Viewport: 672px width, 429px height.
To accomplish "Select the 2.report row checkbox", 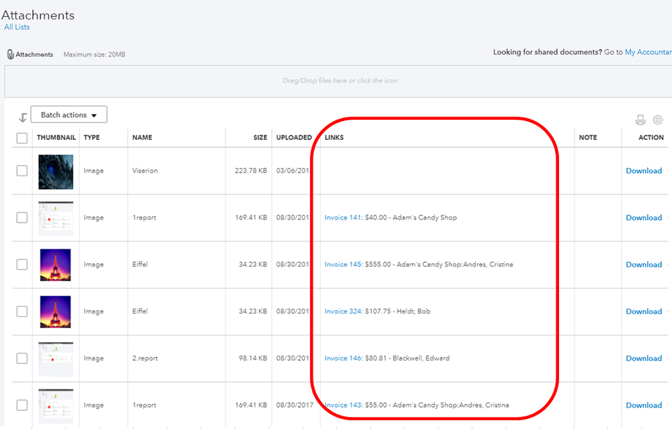I will [22, 358].
